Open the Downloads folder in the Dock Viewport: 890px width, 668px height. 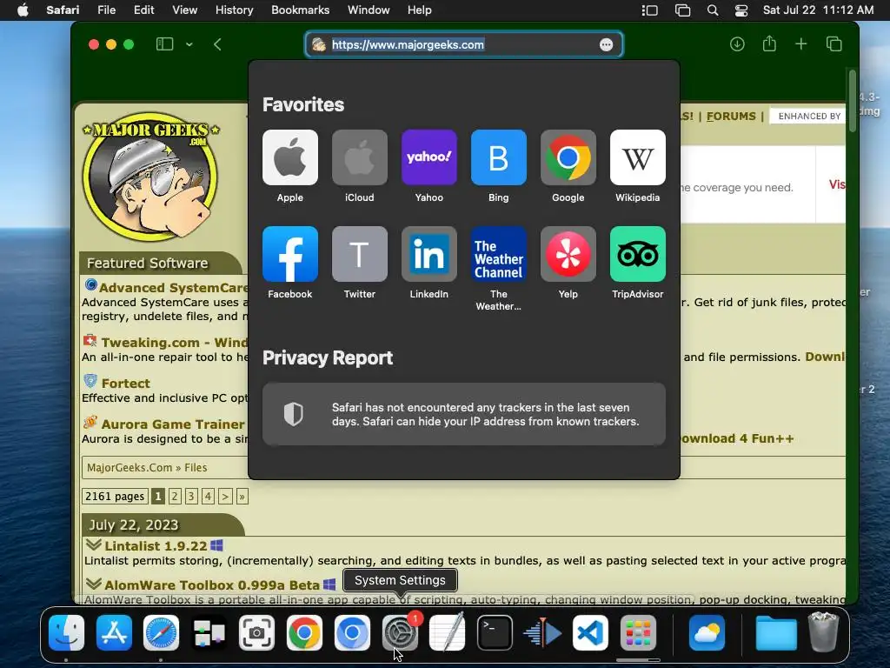776,632
